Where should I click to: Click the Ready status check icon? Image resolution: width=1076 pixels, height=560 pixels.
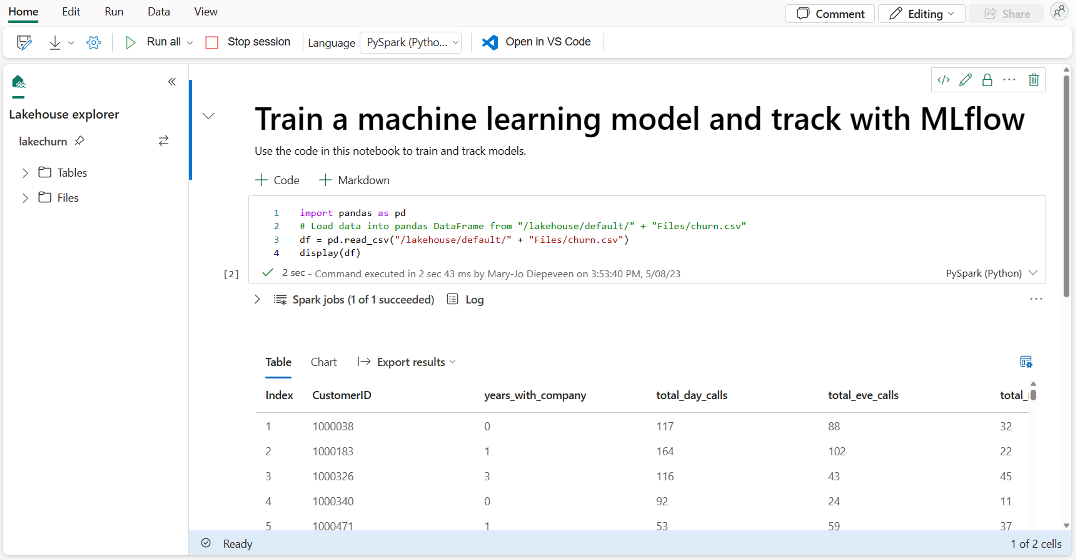pos(205,543)
